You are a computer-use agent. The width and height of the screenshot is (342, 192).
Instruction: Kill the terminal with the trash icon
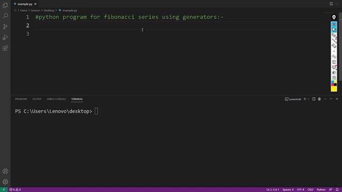tap(320, 99)
